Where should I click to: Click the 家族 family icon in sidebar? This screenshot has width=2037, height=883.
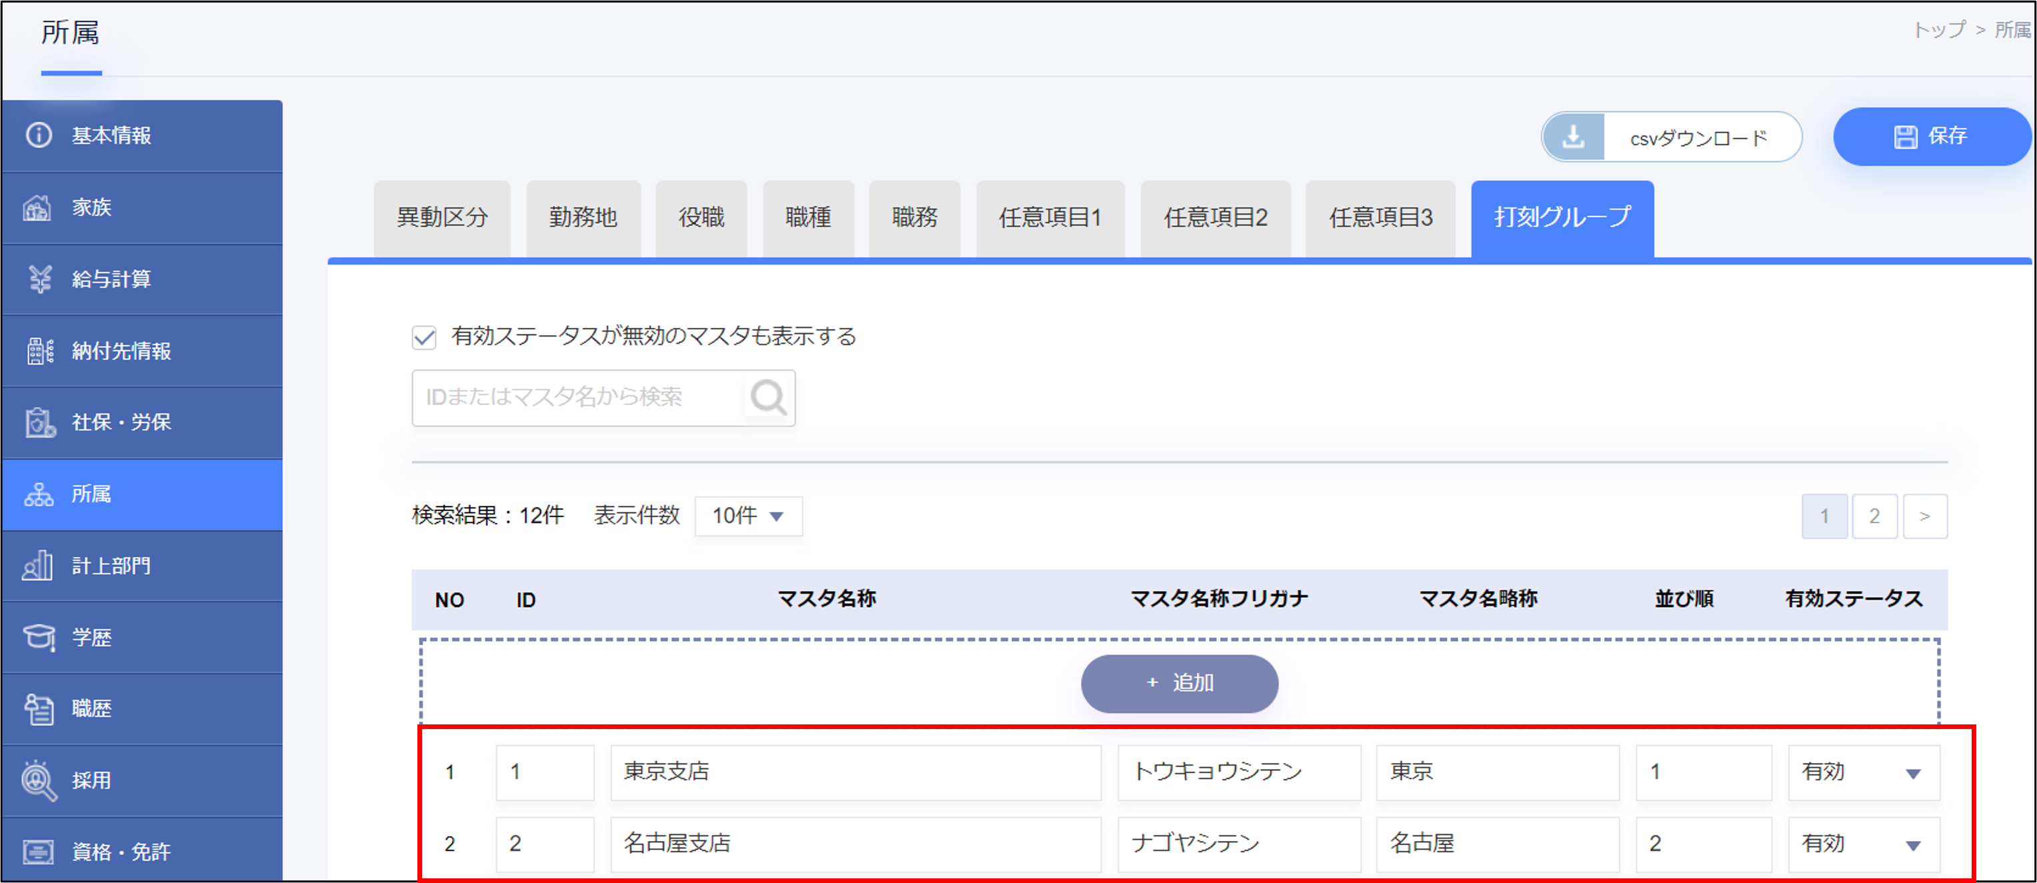pos(37,208)
